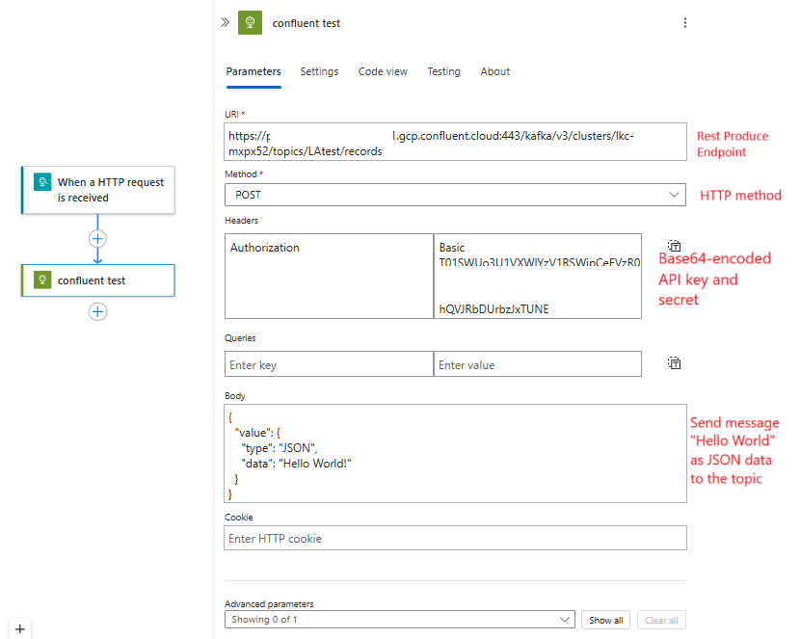This screenshot has width=800, height=639.
Task: Click into the Body JSON field
Action: pyautogui.click(x=455, y=453)
